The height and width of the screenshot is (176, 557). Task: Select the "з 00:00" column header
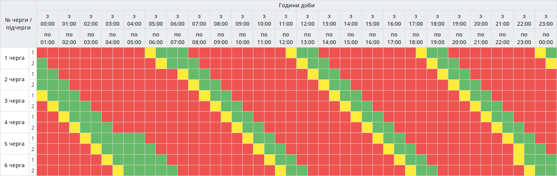48,20
